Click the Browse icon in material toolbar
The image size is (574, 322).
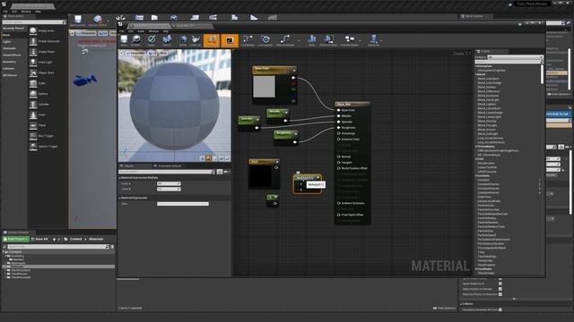click(x=135, y=40)
